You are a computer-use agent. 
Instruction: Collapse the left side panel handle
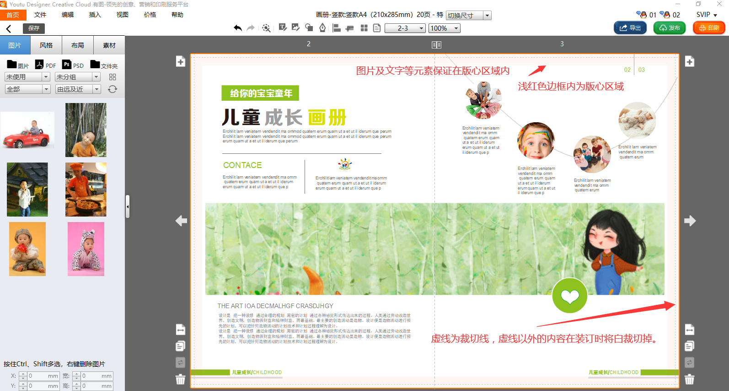pos(128,206)
